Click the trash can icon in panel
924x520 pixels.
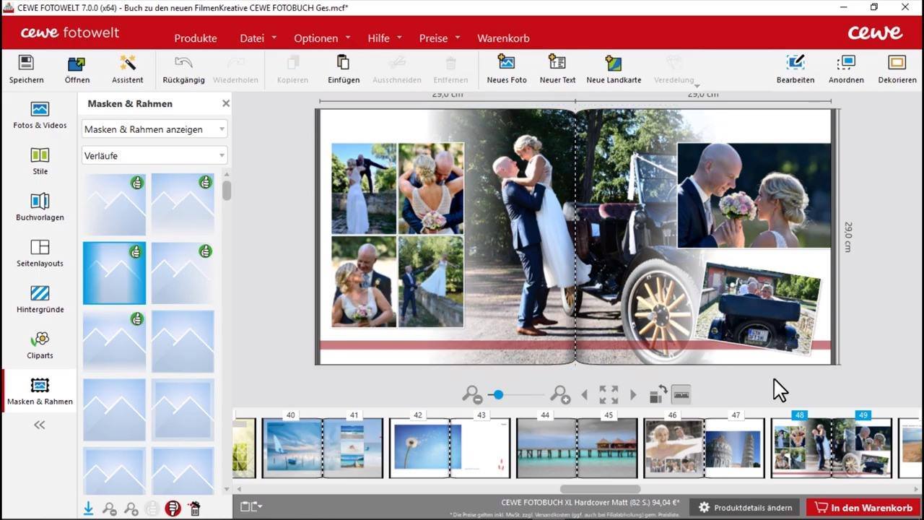(193, 508)
